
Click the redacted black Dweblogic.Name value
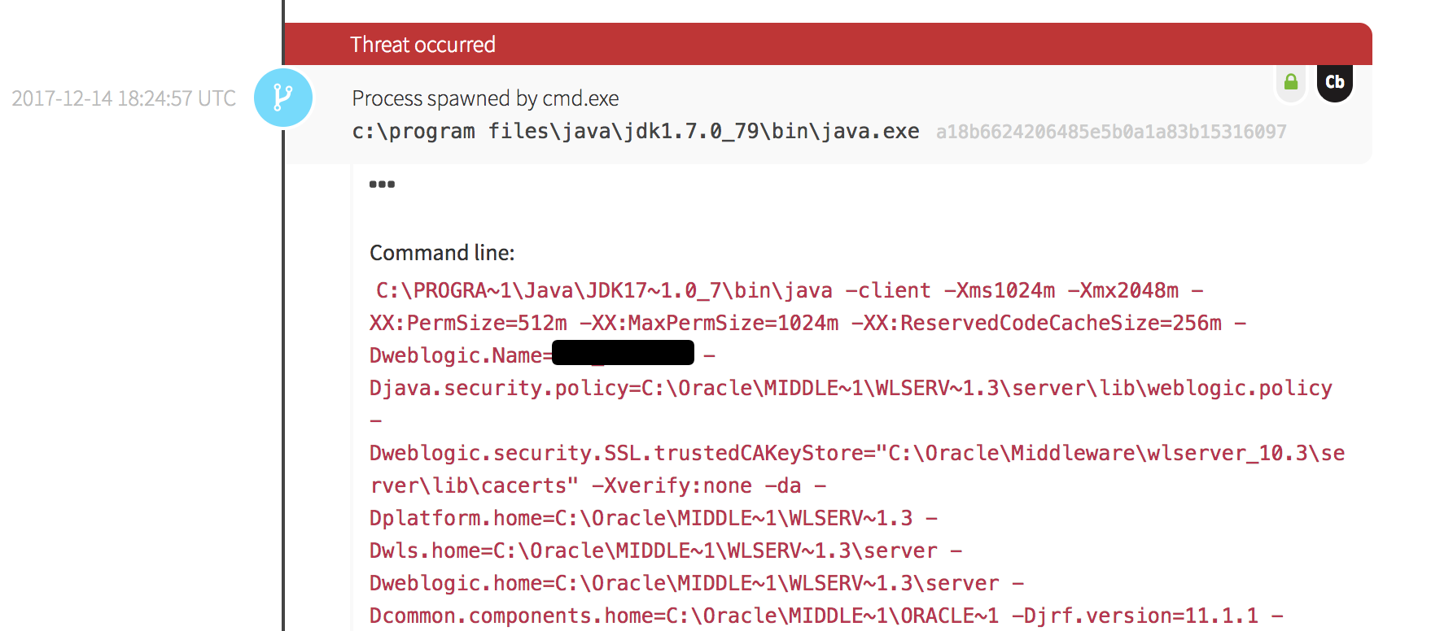coord(623,352)
